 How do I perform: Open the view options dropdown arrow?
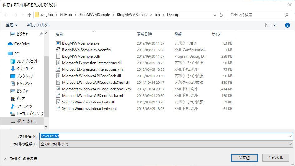coord(274,25)
